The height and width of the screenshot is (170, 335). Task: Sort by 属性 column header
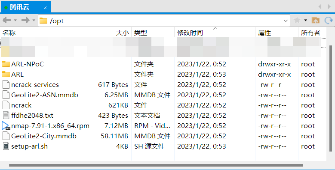[277, 33]
